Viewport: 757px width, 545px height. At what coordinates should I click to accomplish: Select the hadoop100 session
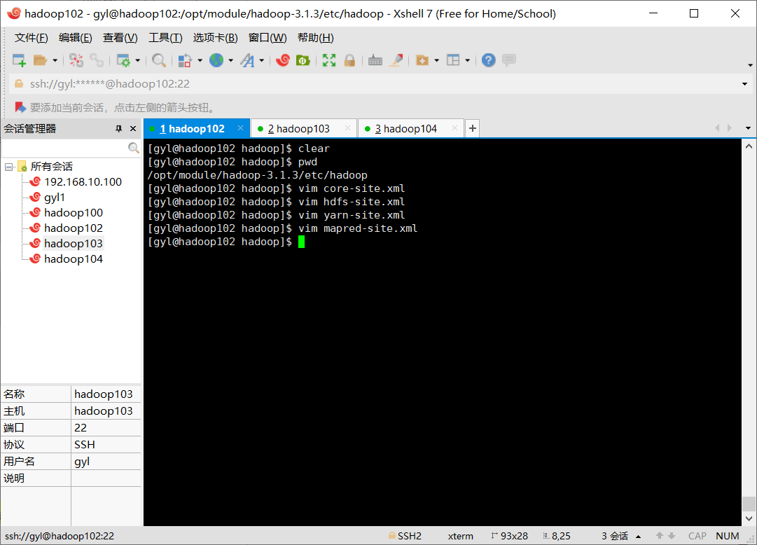click(x=74, y=213)
